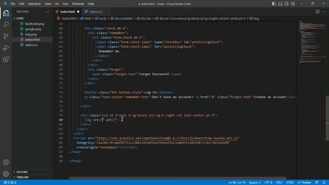The height and width of the screenshot is (185, 329).
Task: Open the Accounts menu icon
Action: (6, 162)
